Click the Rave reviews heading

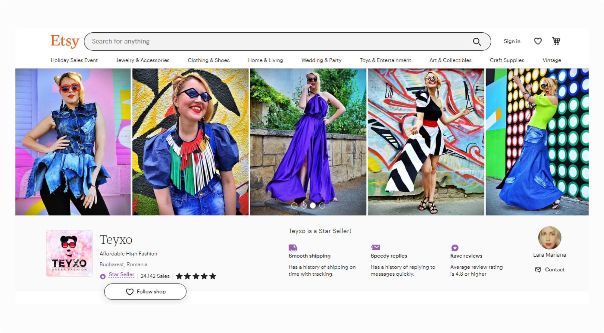coord(466,256)
